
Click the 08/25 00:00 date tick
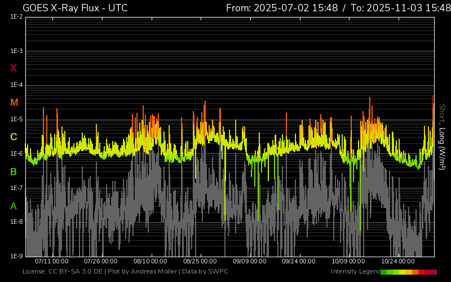(x=200, y=262)
